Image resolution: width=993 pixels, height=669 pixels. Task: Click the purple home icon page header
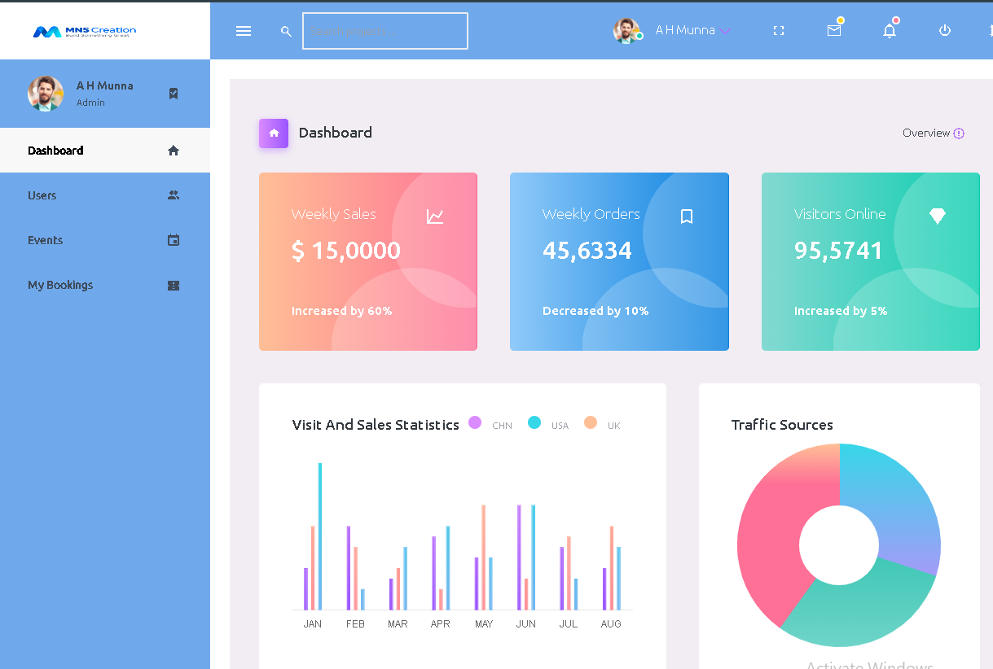coord(274,133)
